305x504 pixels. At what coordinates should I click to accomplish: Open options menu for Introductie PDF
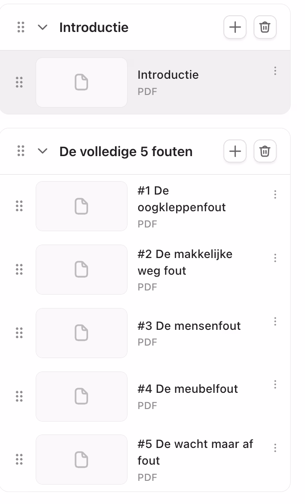point(275,71)
